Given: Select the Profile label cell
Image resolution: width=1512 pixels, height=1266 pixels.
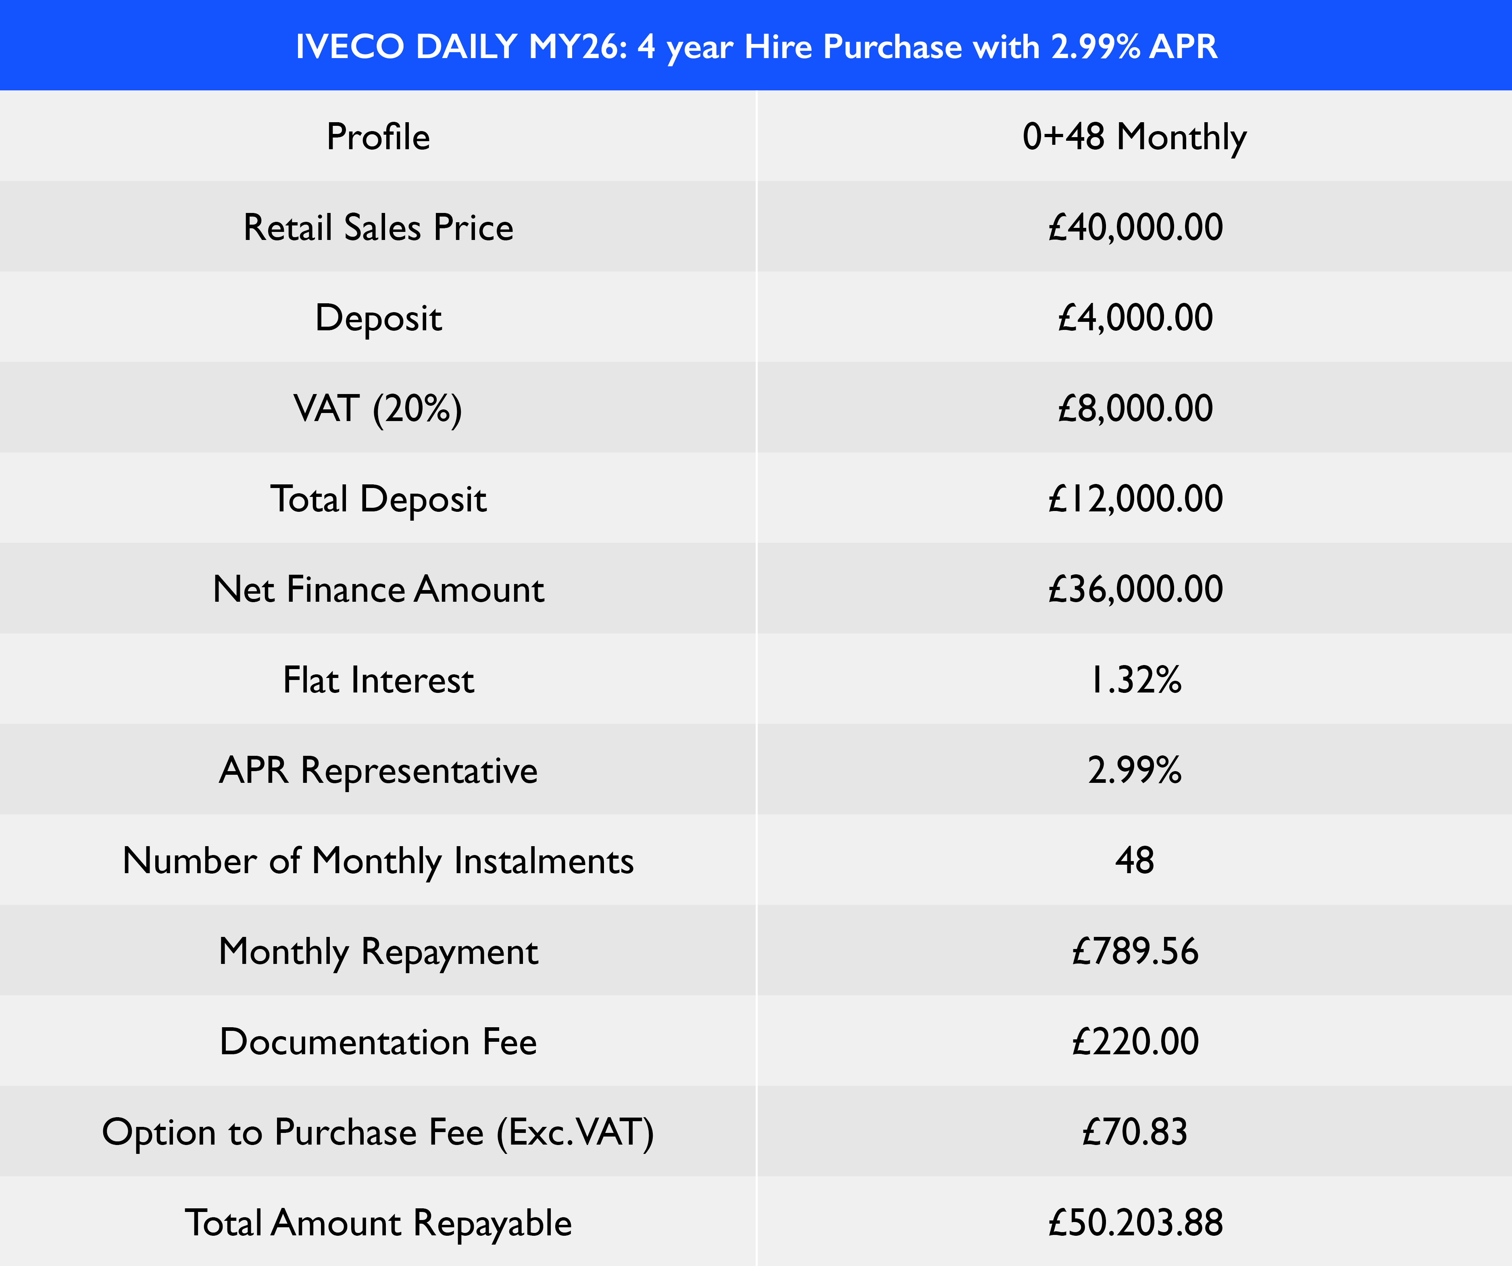Looking at the screenshot, I should [x=378, y=136].
